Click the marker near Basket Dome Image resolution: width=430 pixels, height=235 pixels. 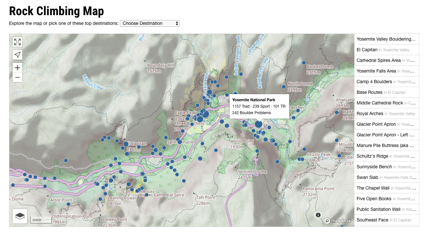[x=304, y=63]
